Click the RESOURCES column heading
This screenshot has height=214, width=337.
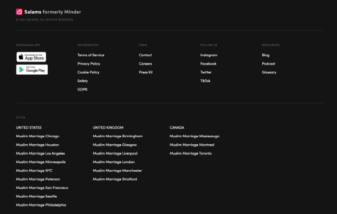click(271, 45)
